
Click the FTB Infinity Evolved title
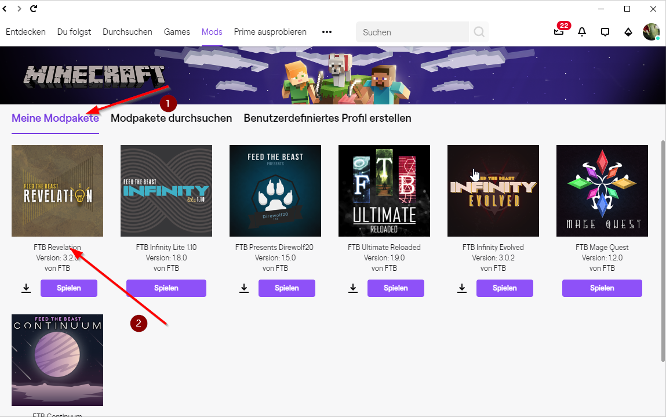[x=493, y=248]
